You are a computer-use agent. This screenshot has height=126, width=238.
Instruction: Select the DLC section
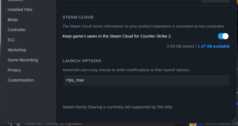click(11, 40)
